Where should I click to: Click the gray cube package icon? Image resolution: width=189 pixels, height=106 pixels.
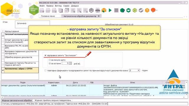(141, 10)
